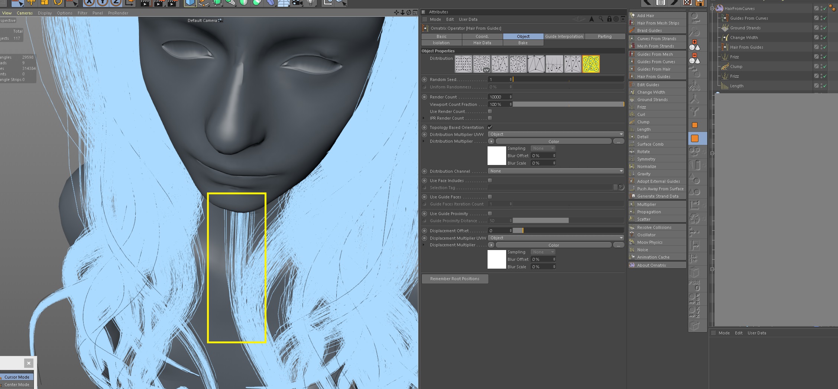The width and height of the screenshot is (838, 389).
Task: Expand the HairFromCurves object tree
Action: coord(712,9)
